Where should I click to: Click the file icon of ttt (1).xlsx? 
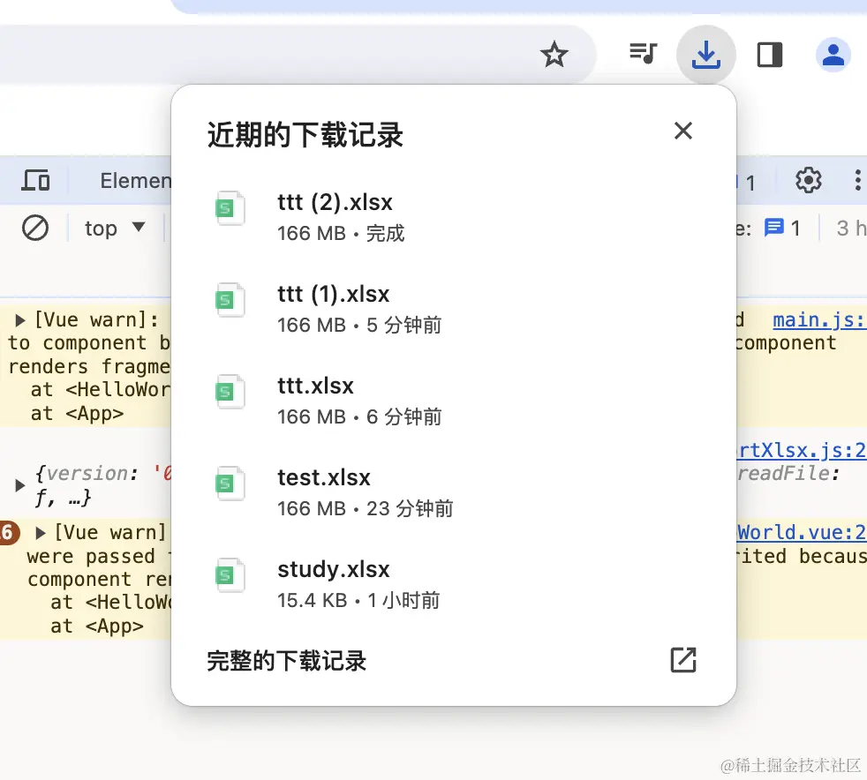pos(230,300)
